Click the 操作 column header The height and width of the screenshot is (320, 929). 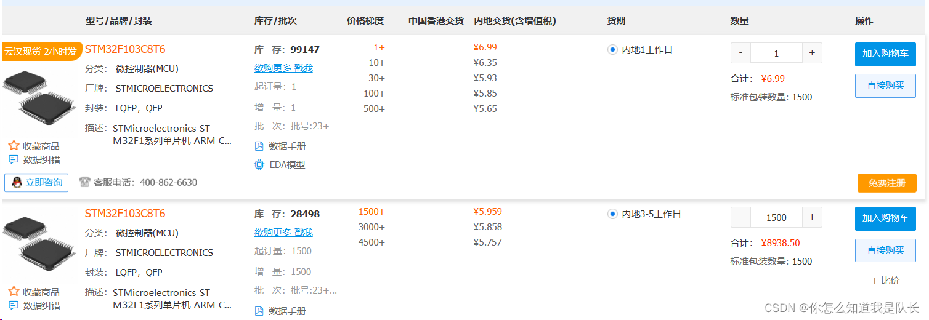click(x=864, y=20)
